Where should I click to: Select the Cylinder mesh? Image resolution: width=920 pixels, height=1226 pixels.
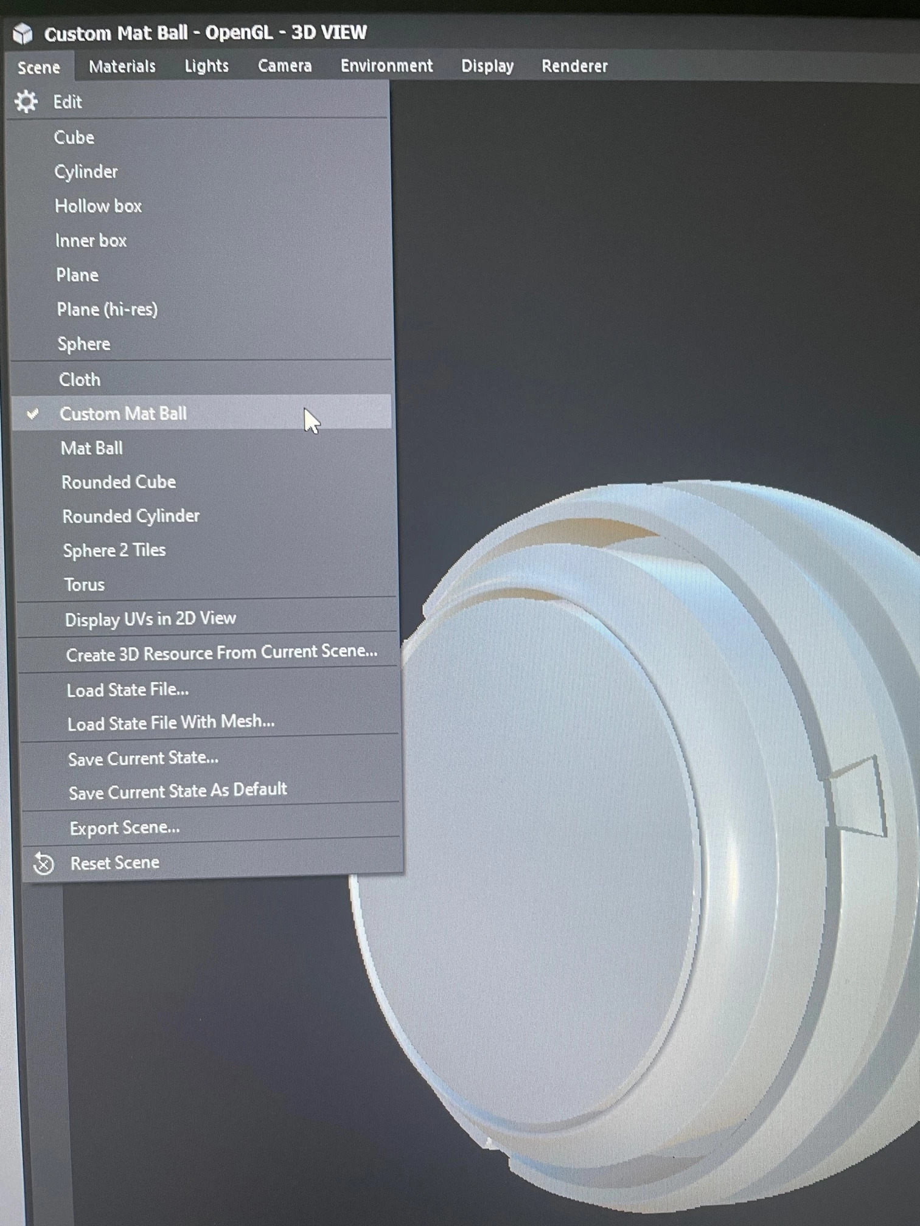click(x=199, y=171)
